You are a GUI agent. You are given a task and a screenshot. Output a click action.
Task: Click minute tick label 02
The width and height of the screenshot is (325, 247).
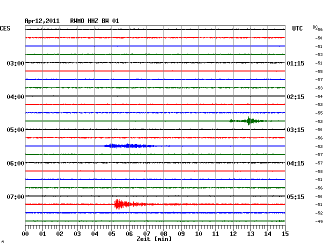[x=59, y=234]
